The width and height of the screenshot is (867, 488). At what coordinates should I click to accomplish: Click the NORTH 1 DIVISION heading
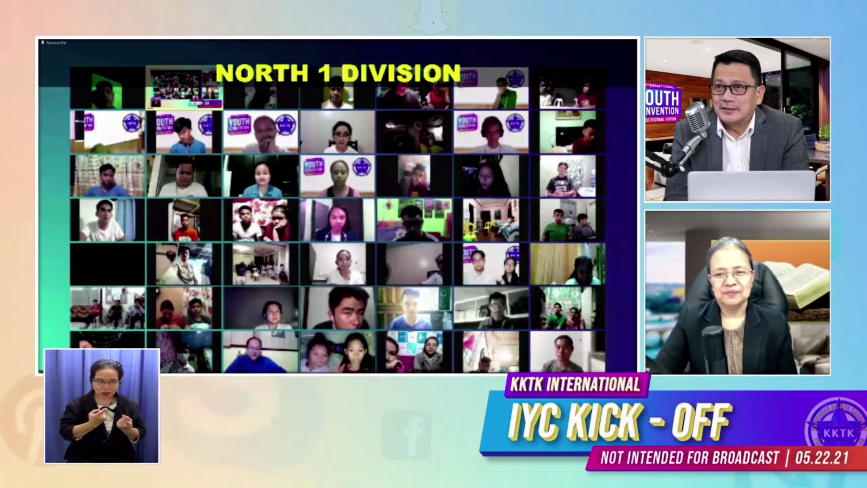coord(338,73)
